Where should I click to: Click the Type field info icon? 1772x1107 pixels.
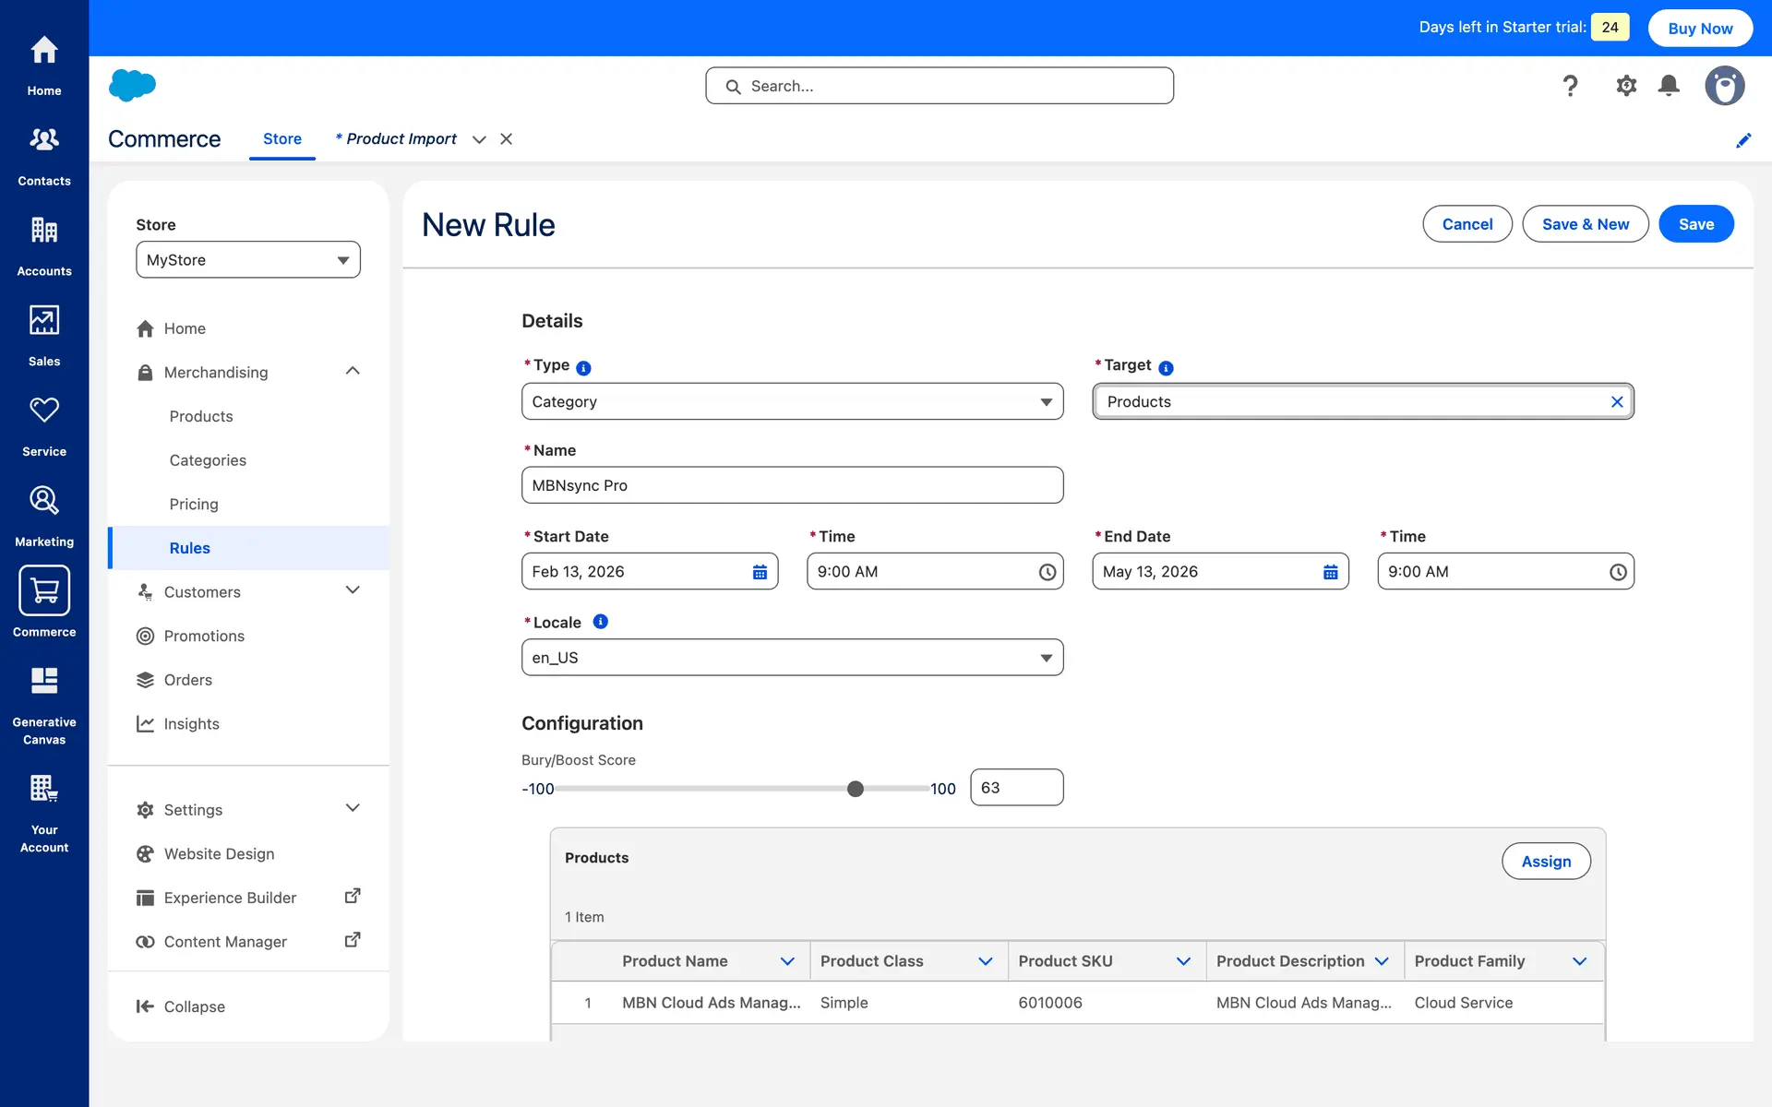[583, 367]
